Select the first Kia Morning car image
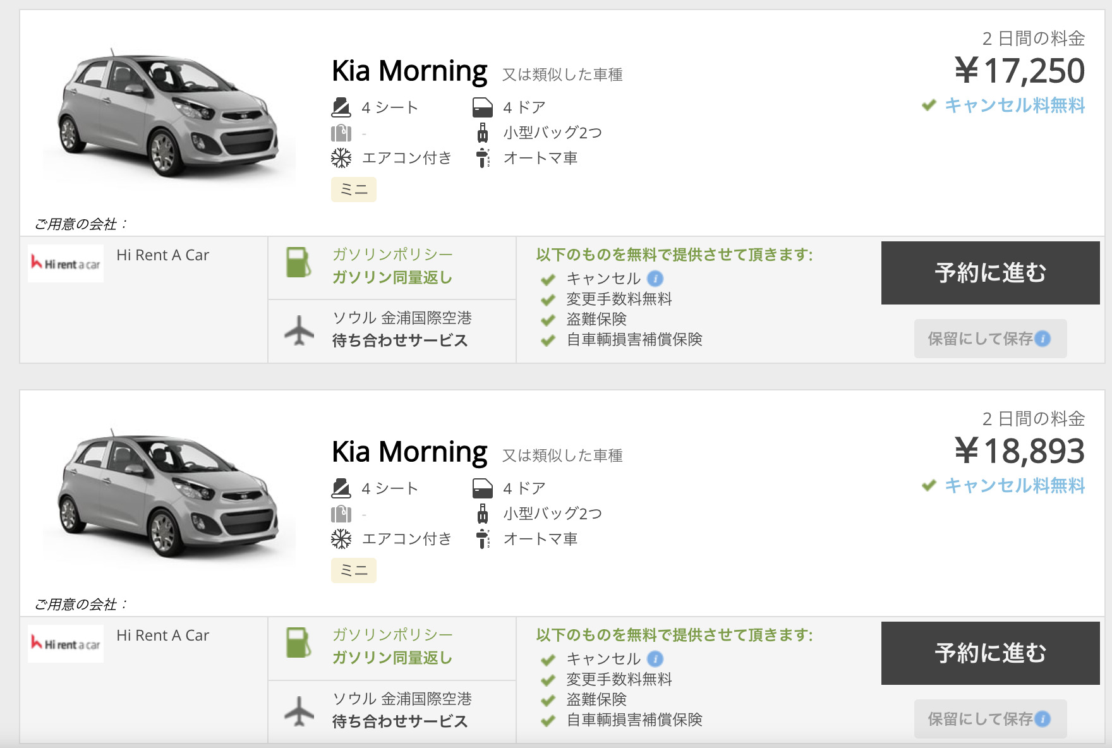This screenshot has height=748, width=1112. tap(169, 114)
